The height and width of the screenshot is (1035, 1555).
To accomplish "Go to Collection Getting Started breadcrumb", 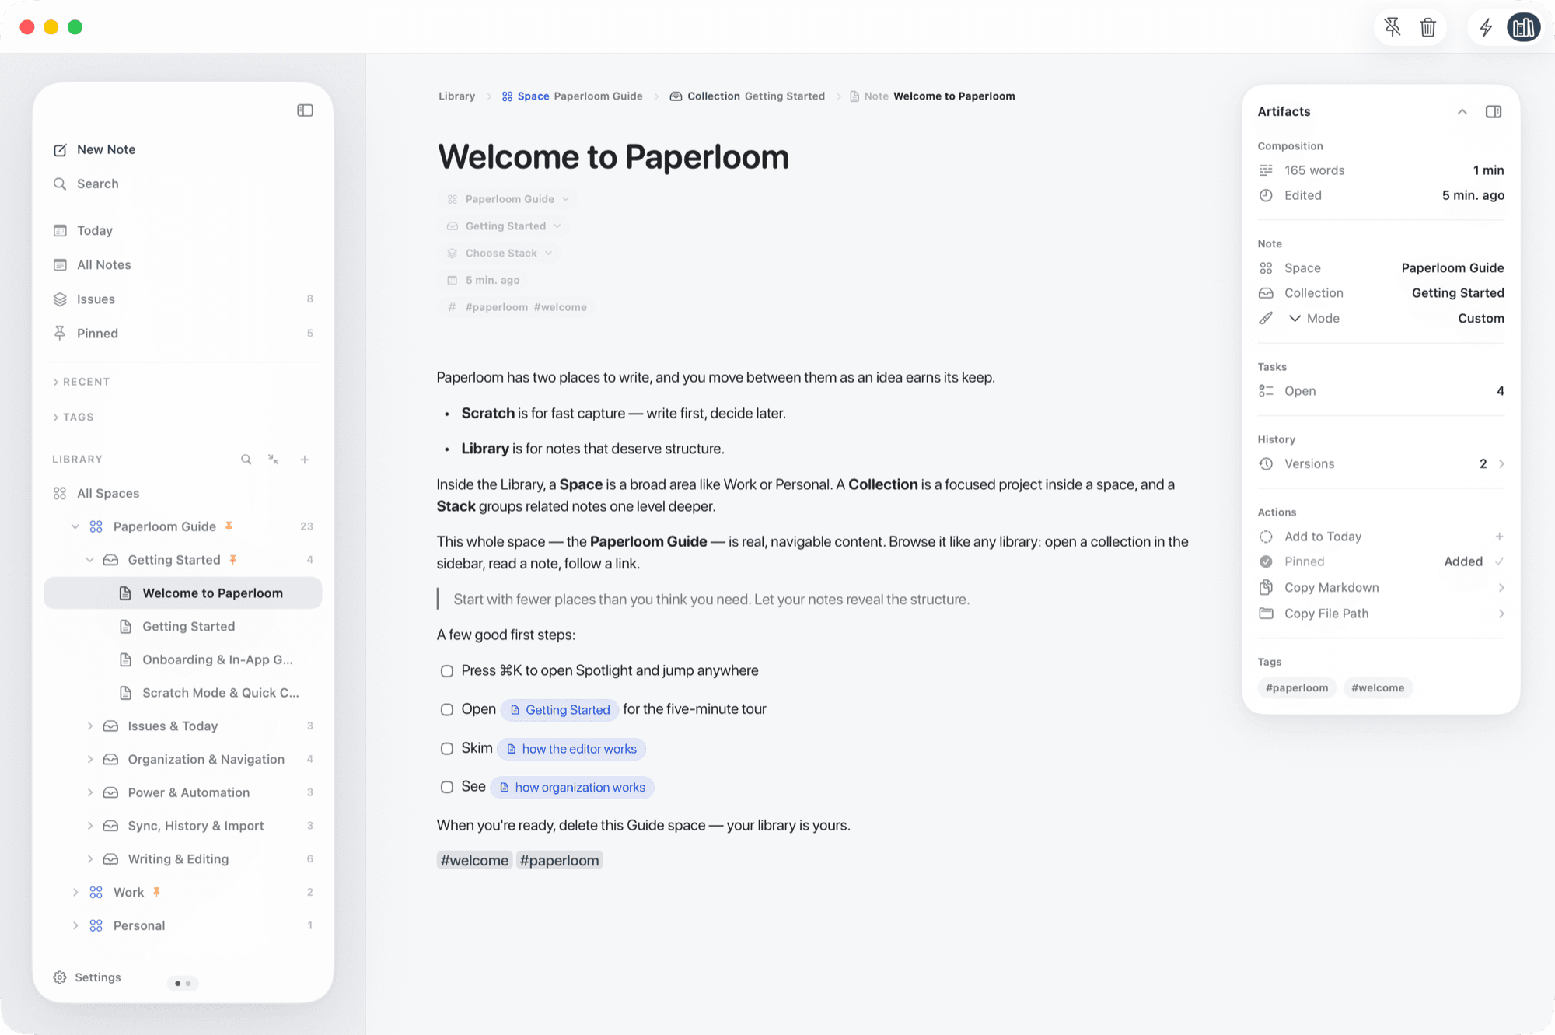I will [x=747, y=96].
